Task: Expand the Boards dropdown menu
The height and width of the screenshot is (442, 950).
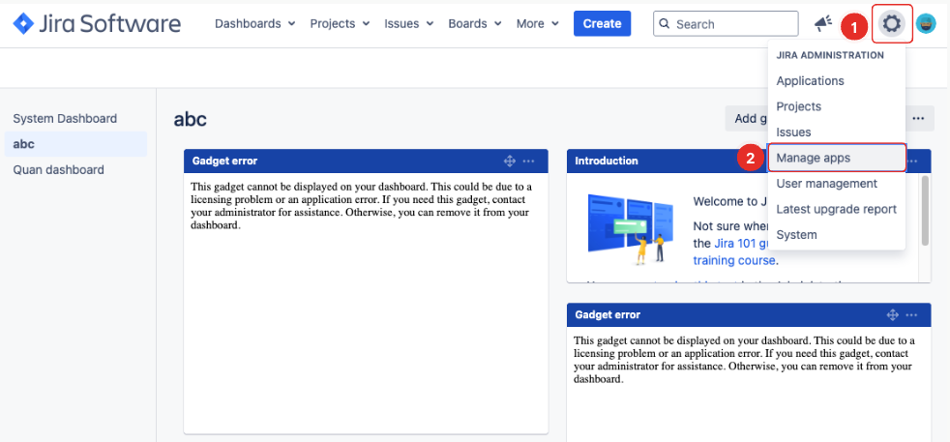Action: click(x=473, y=23)
